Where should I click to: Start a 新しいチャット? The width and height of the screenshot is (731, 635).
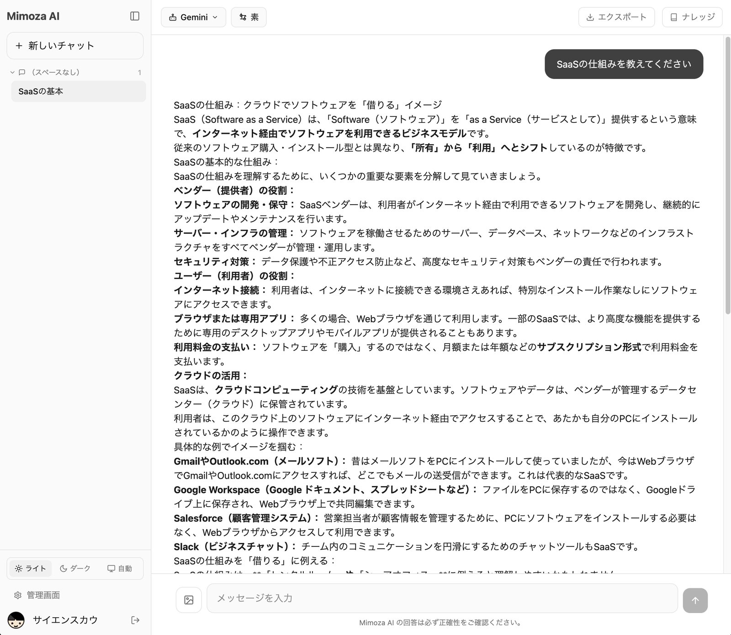click(x=75, y=45)
